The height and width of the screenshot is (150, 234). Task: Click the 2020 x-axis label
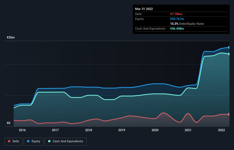pos(155,130)
